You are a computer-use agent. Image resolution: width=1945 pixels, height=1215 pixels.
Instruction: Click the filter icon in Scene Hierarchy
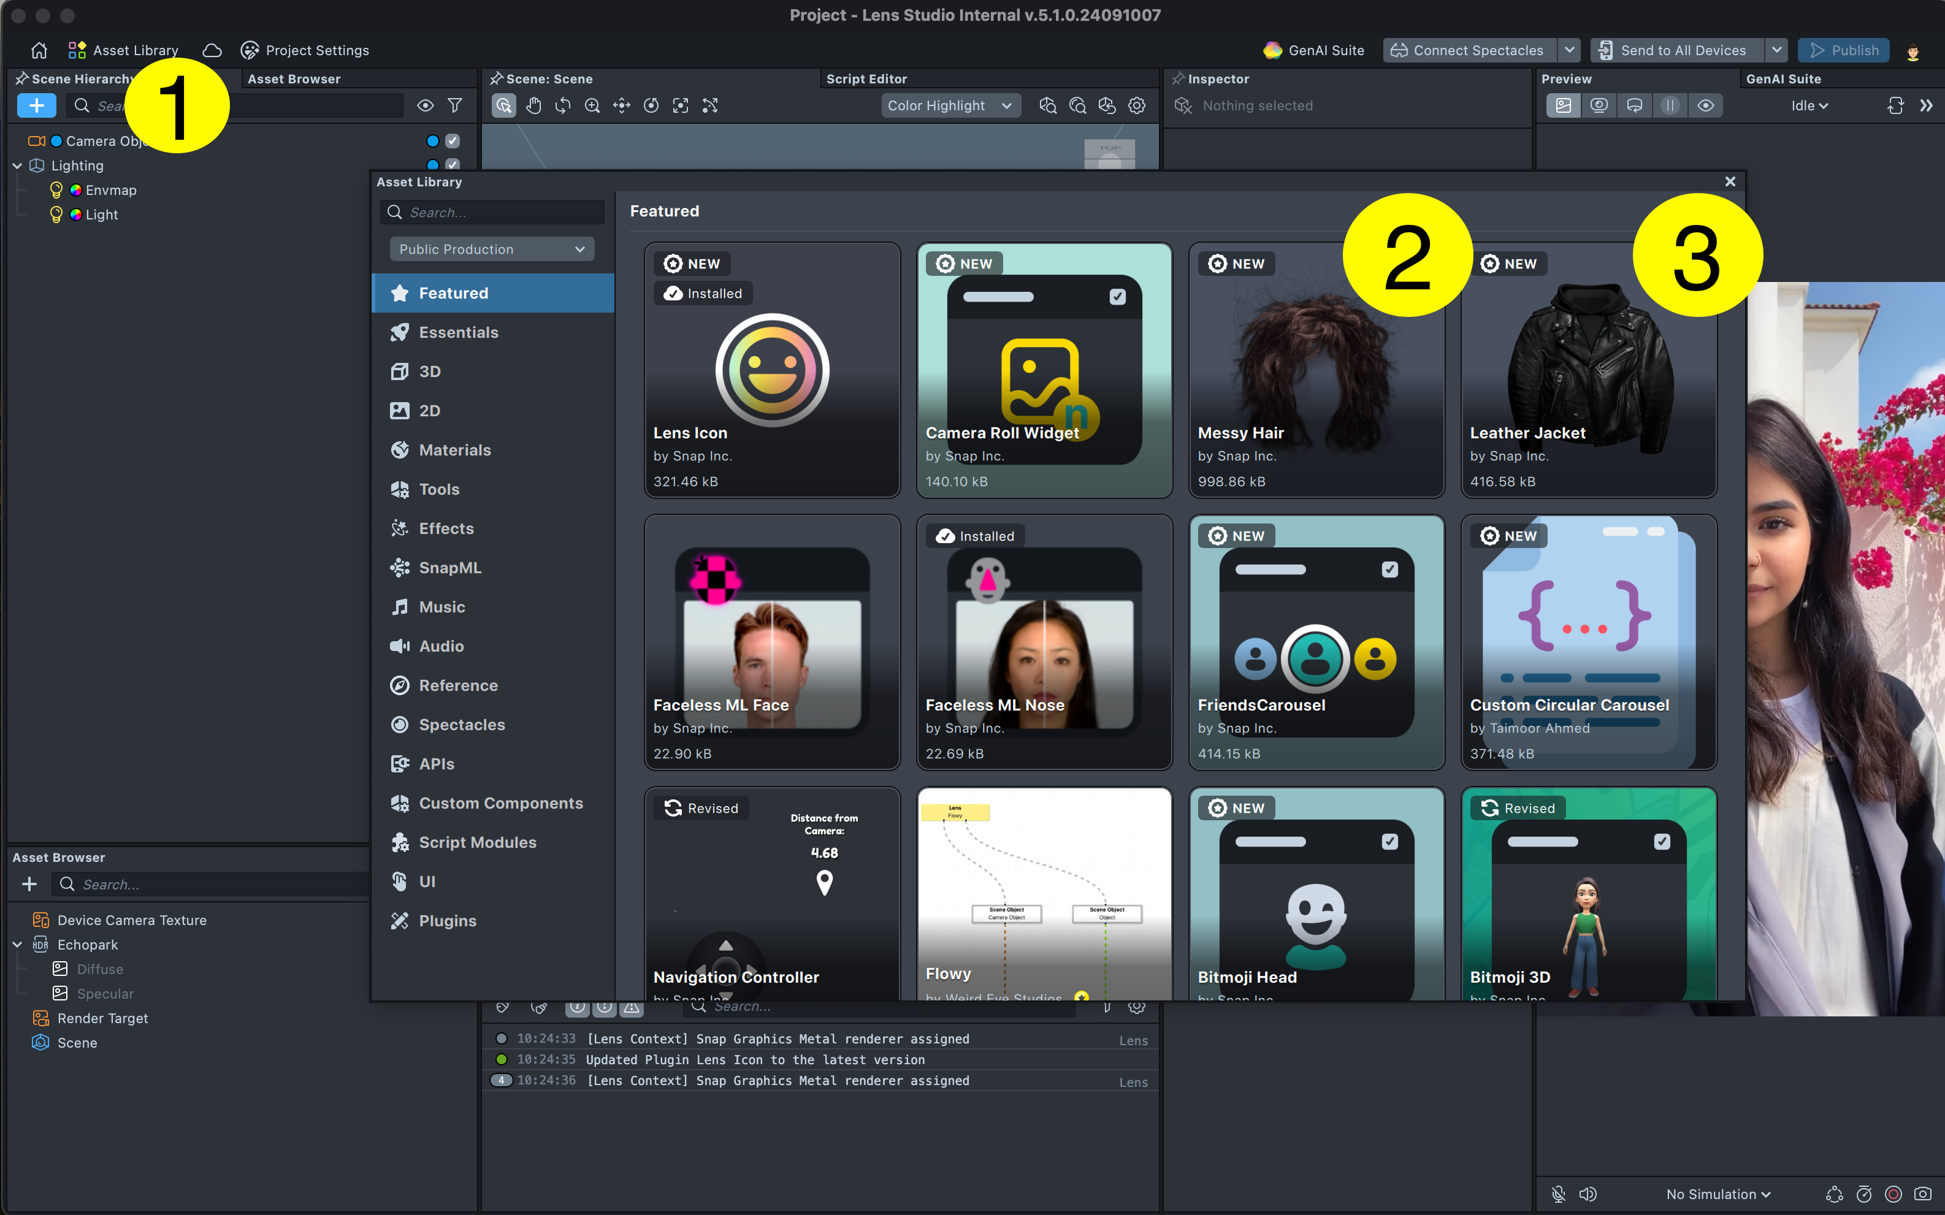coord(455,105)
